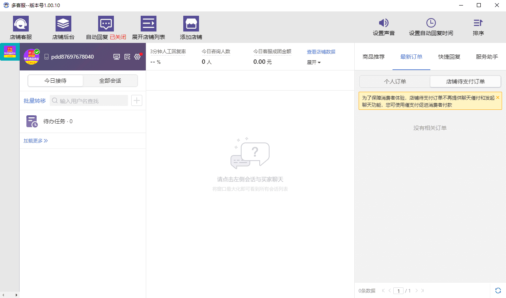Open 店铺客服 from the top toolbar
The image size is (506, 298).
(x=21, y=28)
